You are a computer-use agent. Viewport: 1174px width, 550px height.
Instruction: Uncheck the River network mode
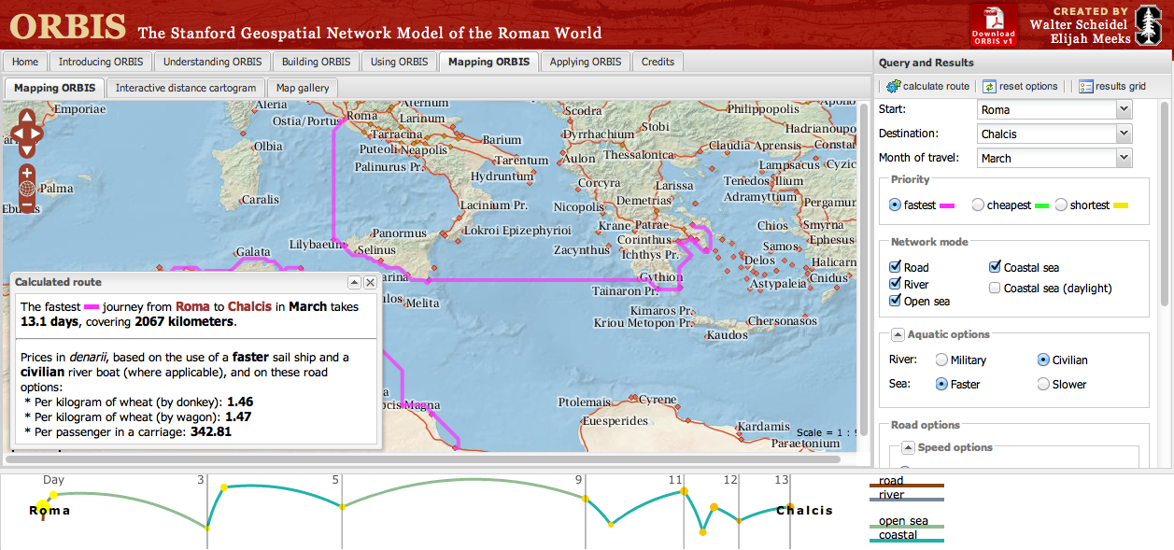click(x=896, y=284)
